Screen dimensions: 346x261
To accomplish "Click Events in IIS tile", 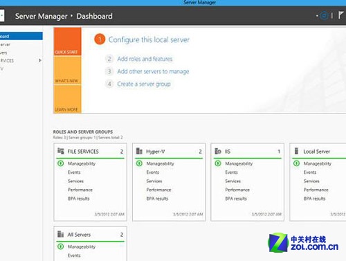I will [231, 172].
